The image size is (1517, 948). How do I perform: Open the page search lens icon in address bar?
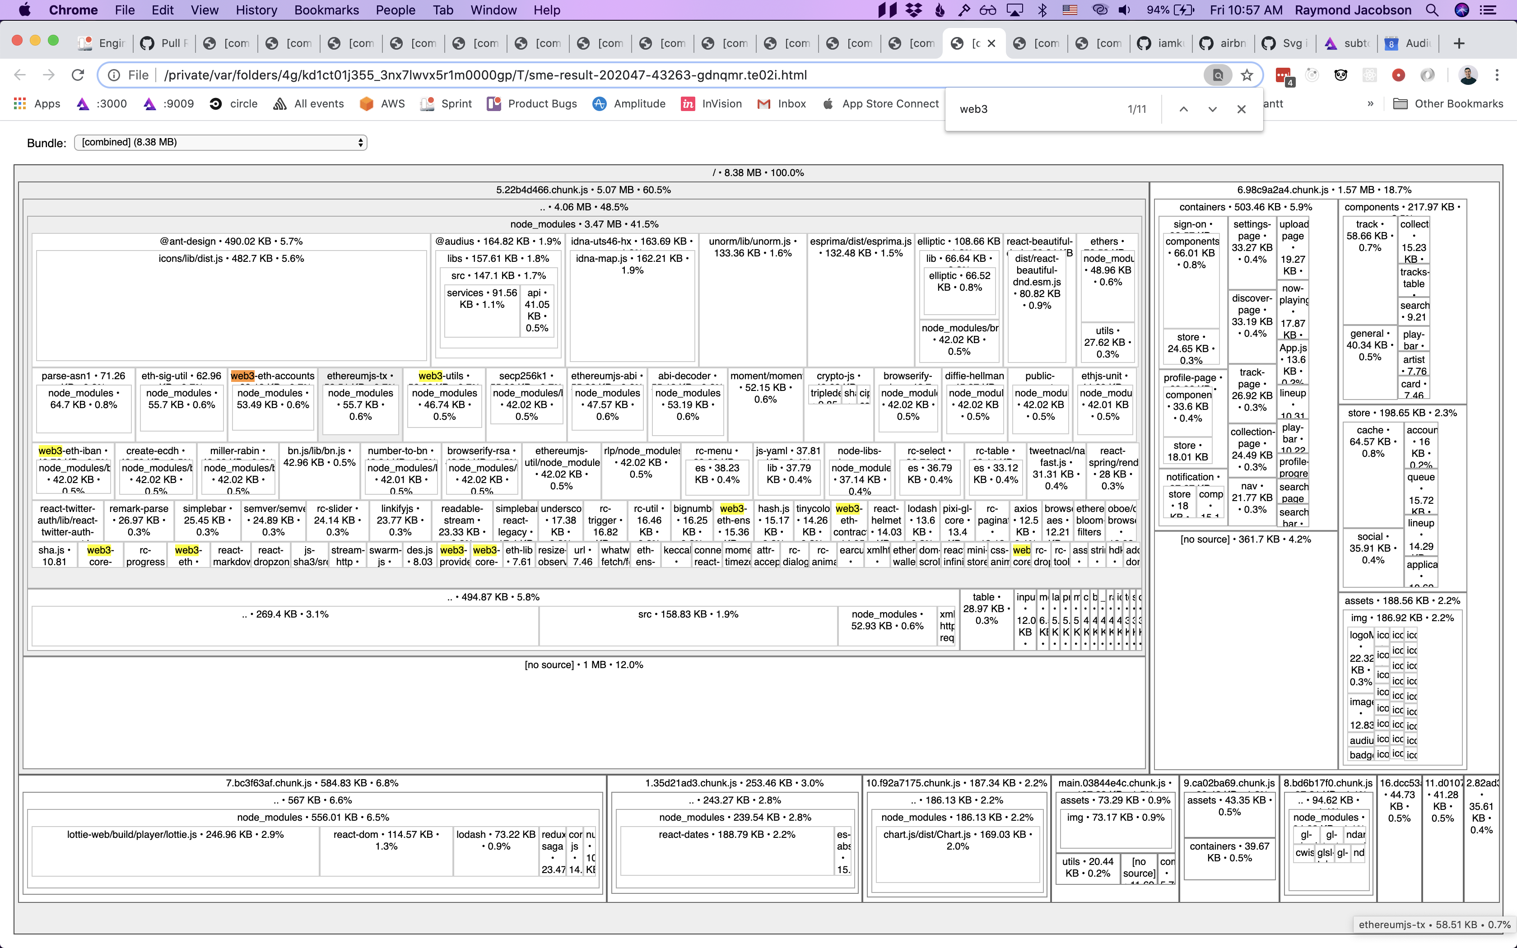coord(1217,75)
